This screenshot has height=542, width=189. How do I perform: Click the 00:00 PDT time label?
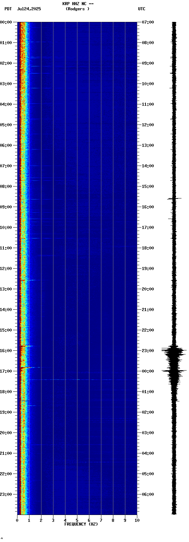pyautogui.click(x=6, y=22)
